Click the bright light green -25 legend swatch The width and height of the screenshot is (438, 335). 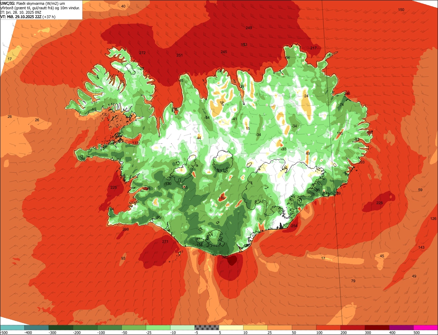pyautogui.click(x=158, y=327)
